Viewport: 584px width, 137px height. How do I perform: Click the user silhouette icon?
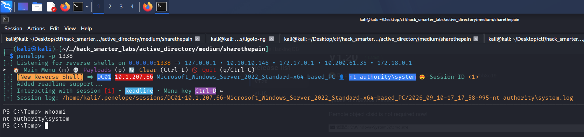[342, 77]
